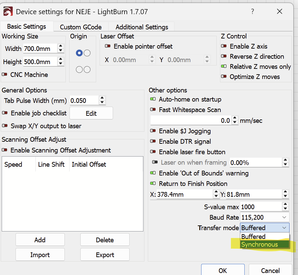
Task: Open the Additional Settings tab
Action: [142, 27]
